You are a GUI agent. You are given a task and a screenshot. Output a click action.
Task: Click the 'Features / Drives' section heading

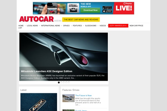(x=71, y=90)
